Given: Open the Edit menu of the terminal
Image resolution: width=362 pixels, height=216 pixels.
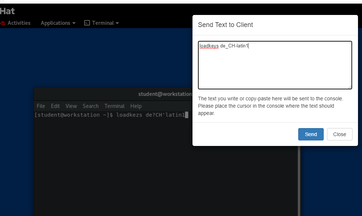Looking at the screenshot, I should [x=55, y=106].
